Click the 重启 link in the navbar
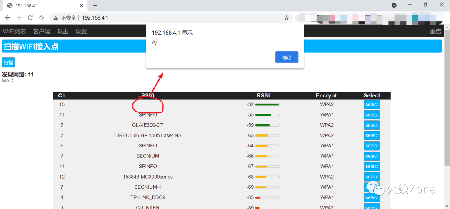450x209 pixels. 435,31
